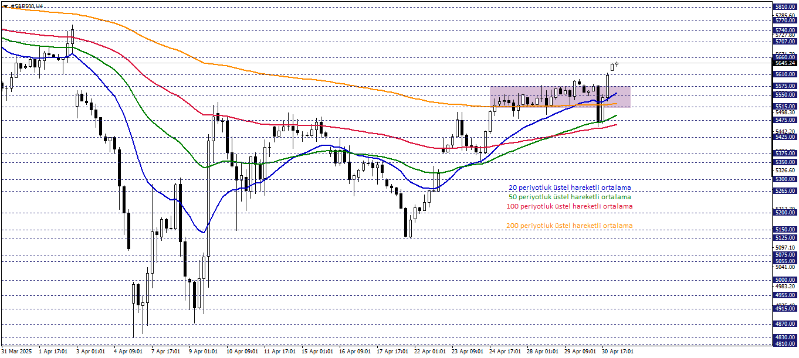Select the 200 periyotluk üstel hareketli ortalama label
This screenshot has width=799, height=358.
[x=569, y=226]
